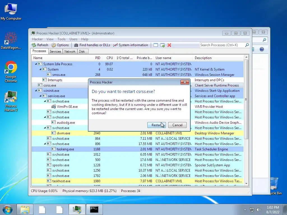
Task: Sort by the PID column header
Action: 95,58
